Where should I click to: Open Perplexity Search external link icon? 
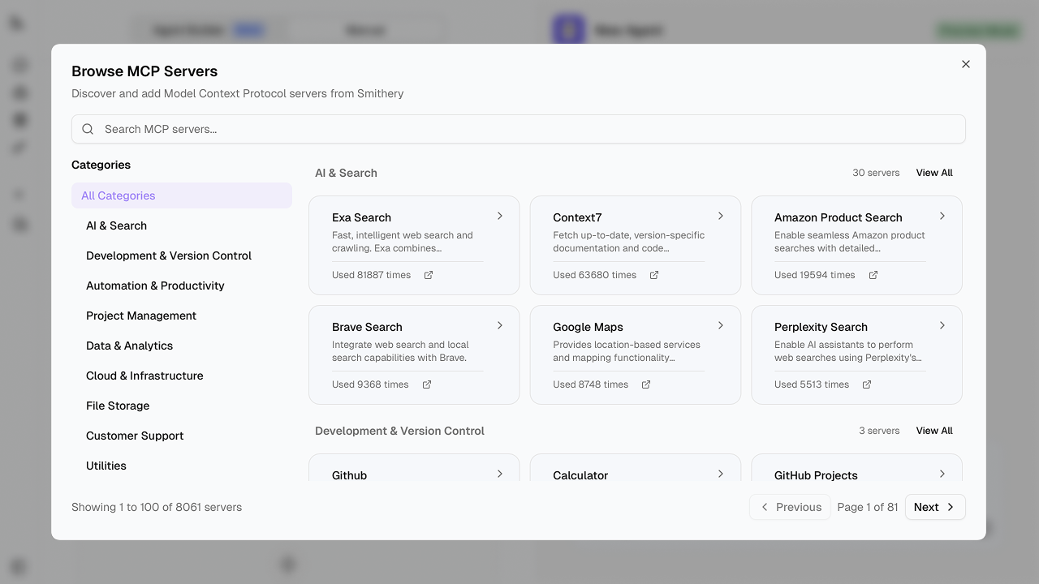(867, 384)
